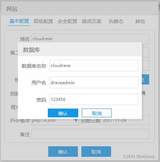Viewport: 160px width, 162px height.
Task: Click the bottom 确认 button of the 网站 window
Action: pos(63,152)
